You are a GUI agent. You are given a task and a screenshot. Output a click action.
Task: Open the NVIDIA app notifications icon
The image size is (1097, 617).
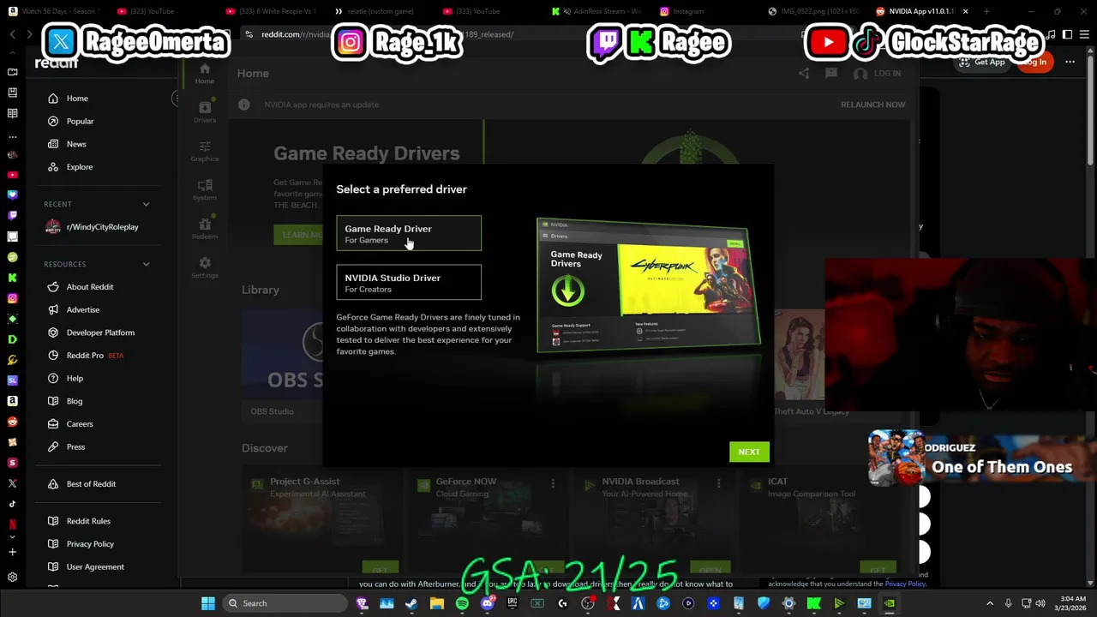click(831, 74)
